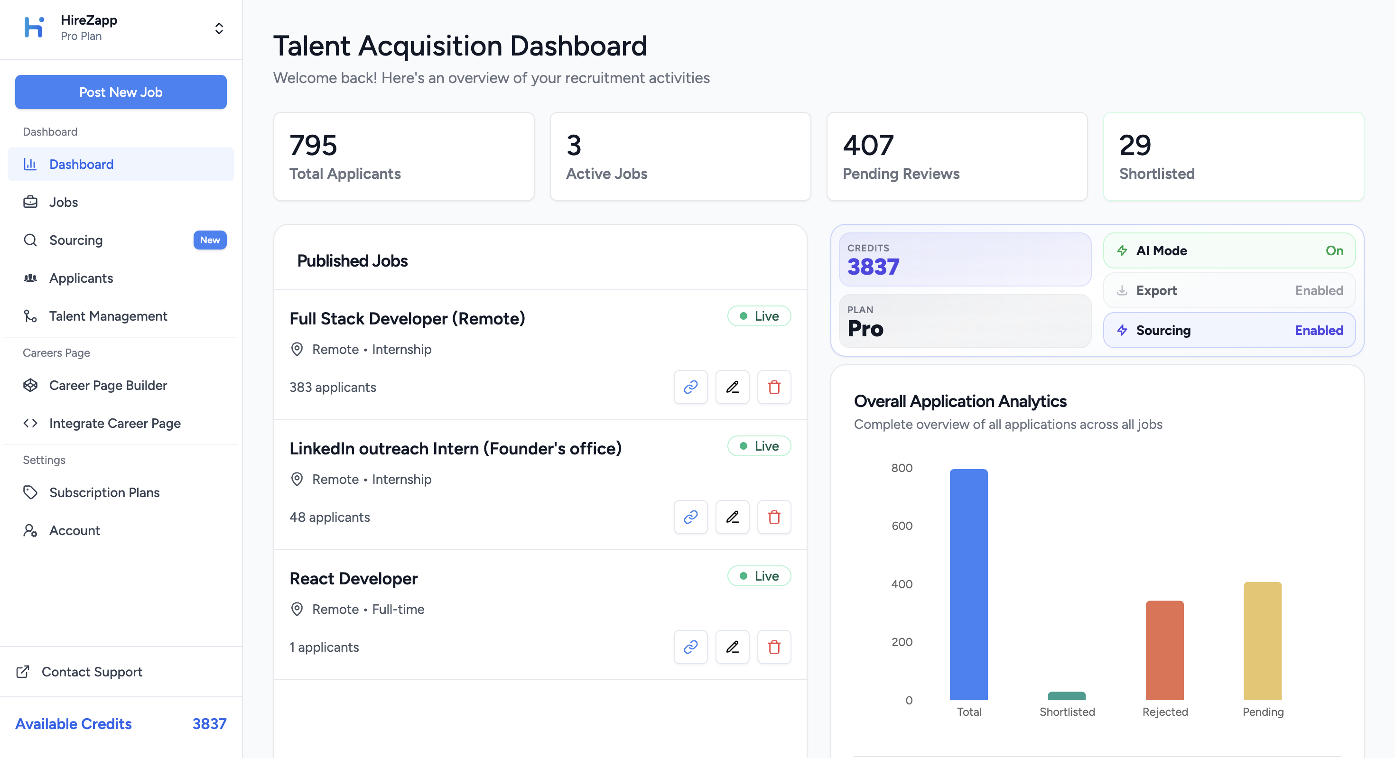Open the Sourcing sidebar item
Image resolution: width=1395 pixels, height=758 pixels.
76,240
